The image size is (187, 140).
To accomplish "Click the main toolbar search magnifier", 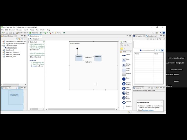I will [x=153, y=33].
